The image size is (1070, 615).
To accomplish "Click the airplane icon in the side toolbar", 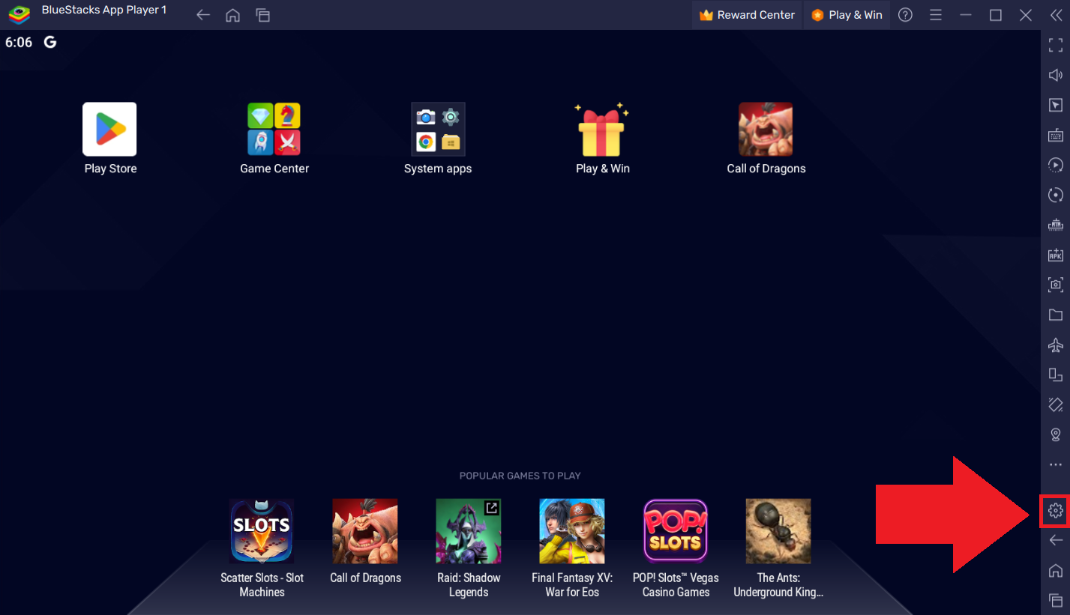I will 1056,345.
